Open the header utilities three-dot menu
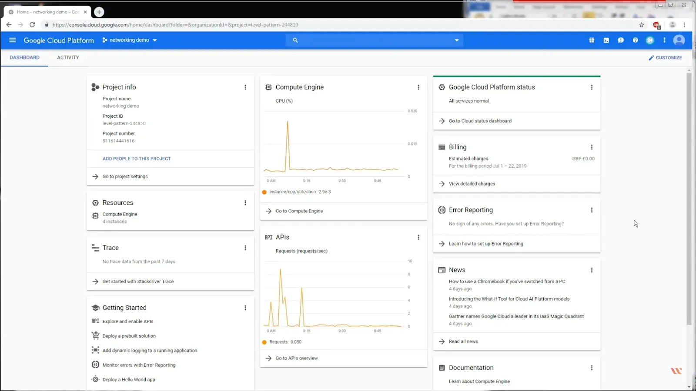The height and width of the screenshot is (391, 696). click(664, 40)
